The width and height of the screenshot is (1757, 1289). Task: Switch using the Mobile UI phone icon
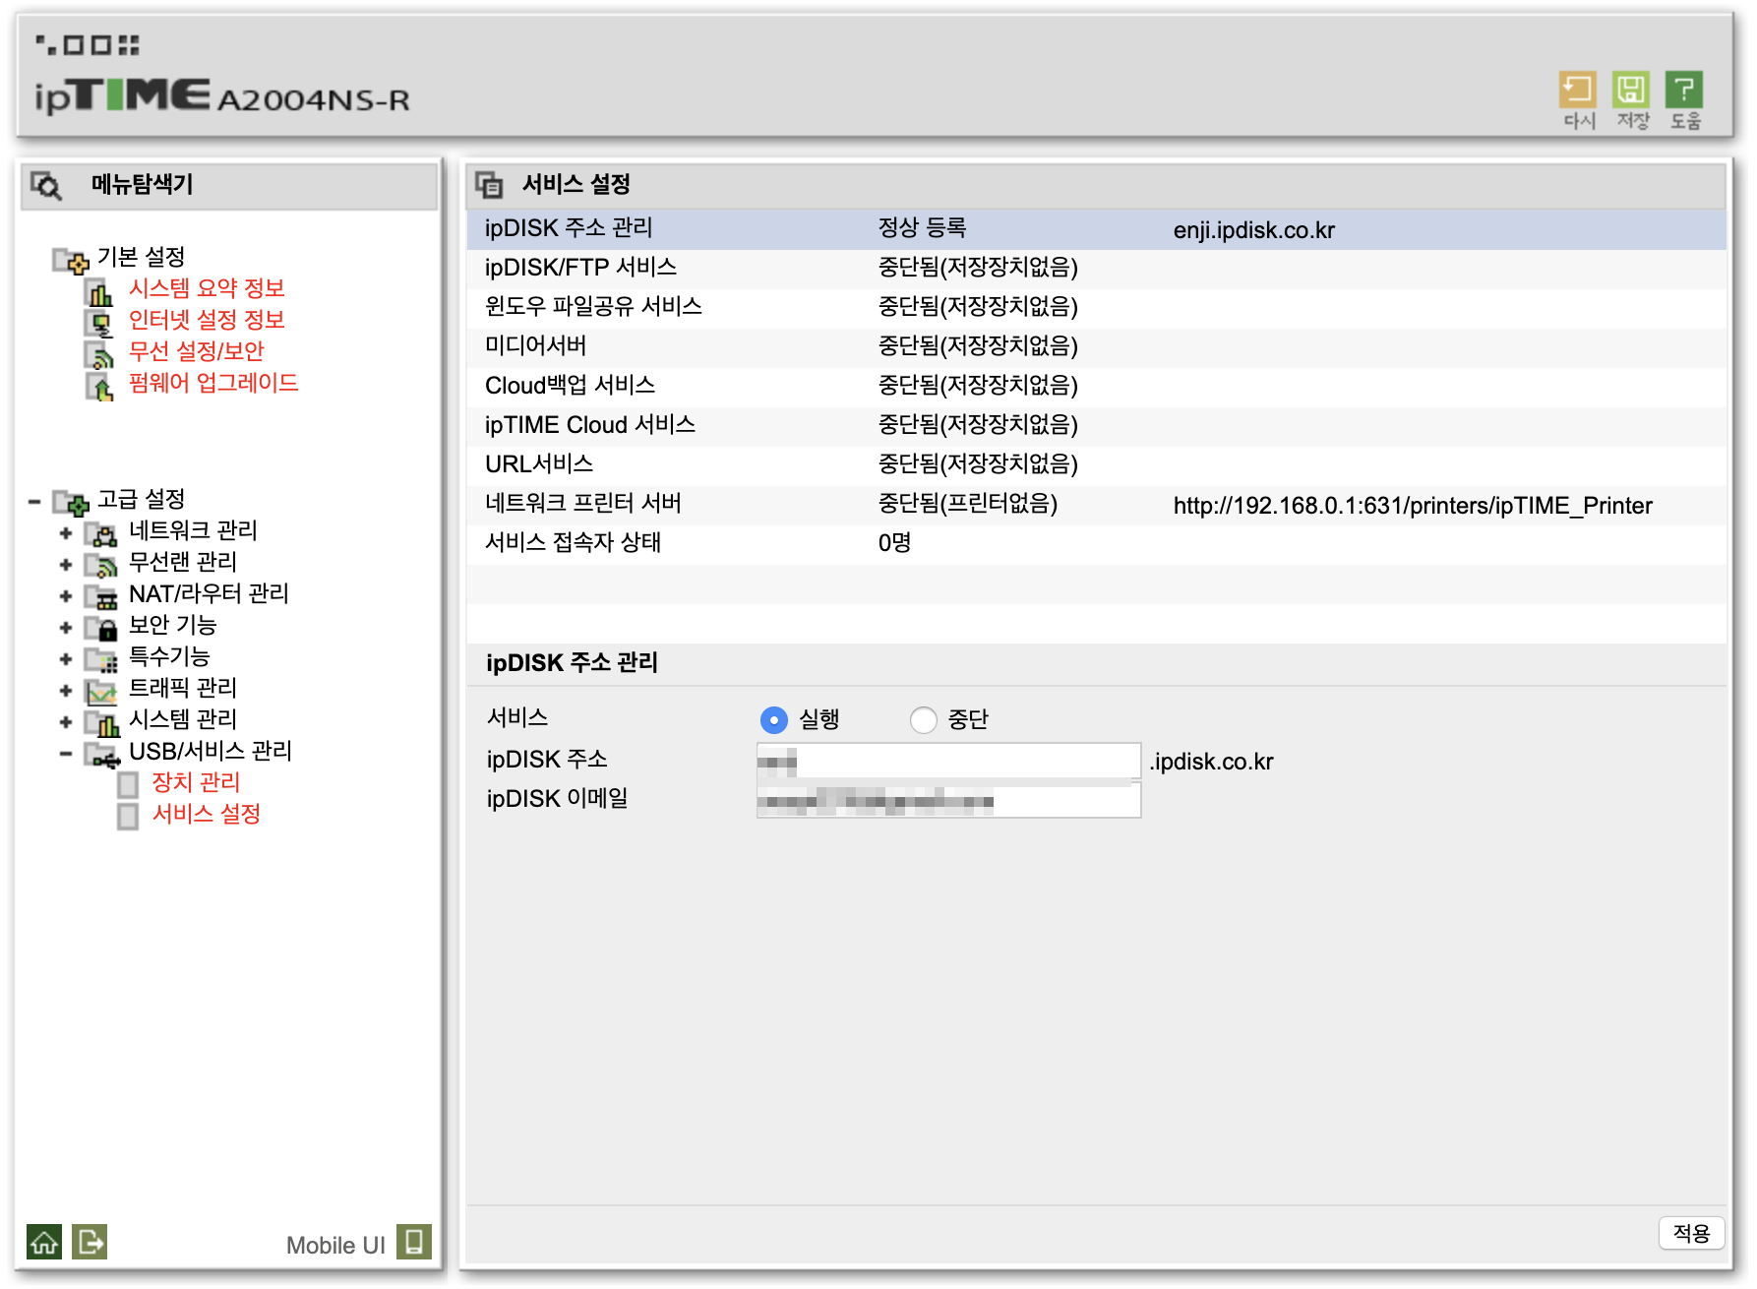(x=414, y=1242)
